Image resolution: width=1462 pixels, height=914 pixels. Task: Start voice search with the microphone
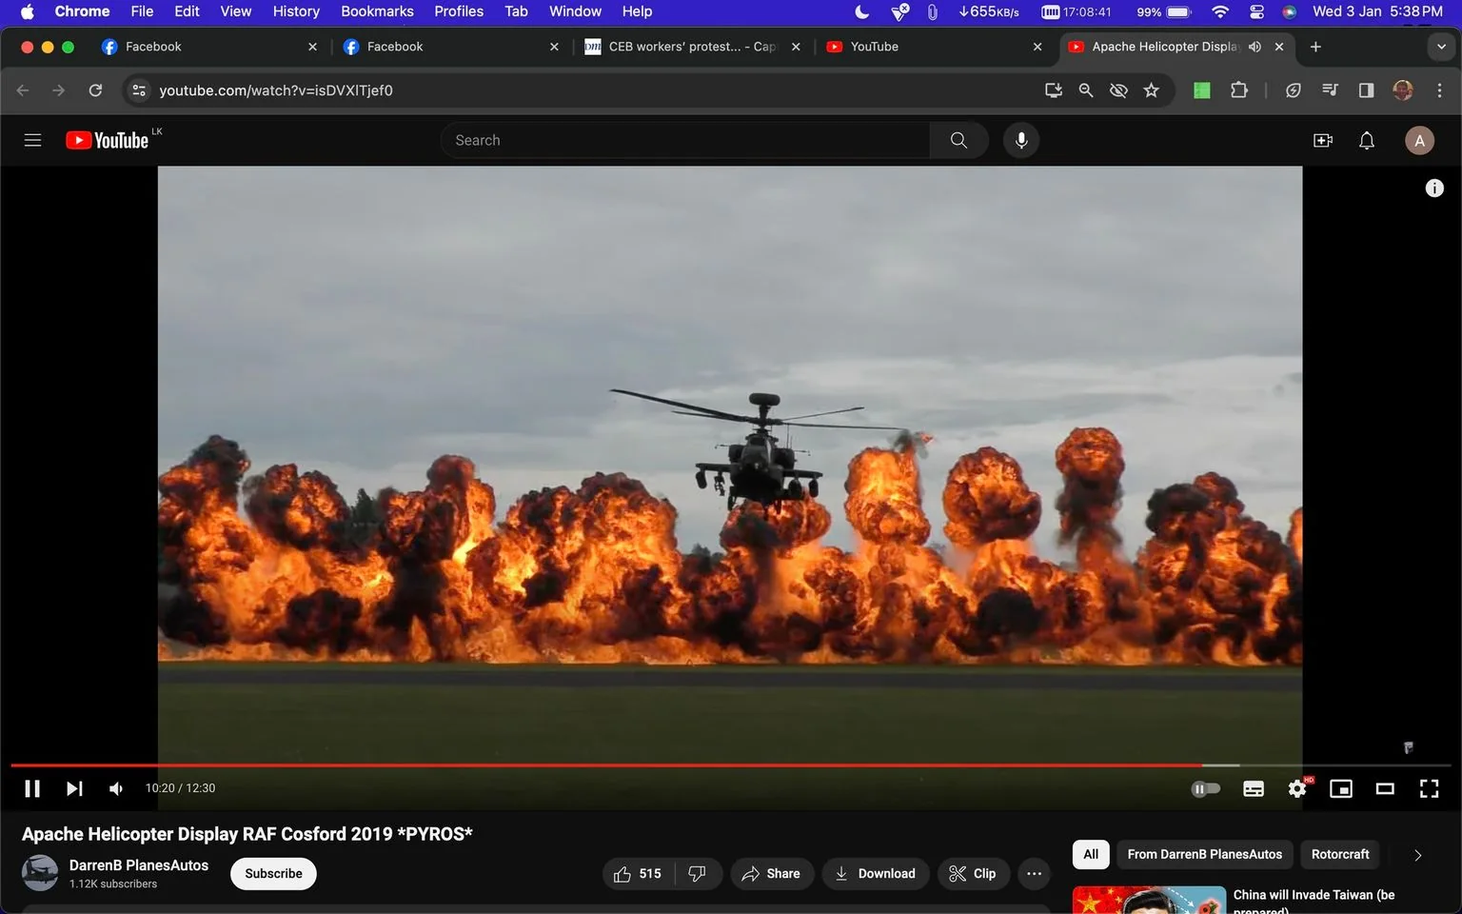pyautogui.click(x=1021, y=140)
